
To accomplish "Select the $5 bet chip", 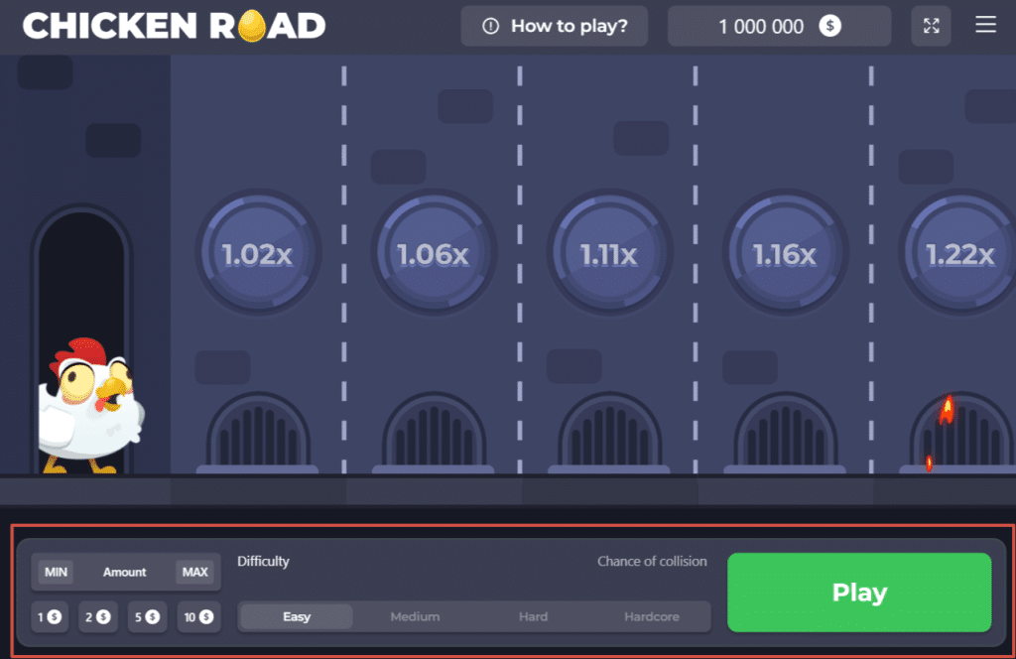I will 147,616.
